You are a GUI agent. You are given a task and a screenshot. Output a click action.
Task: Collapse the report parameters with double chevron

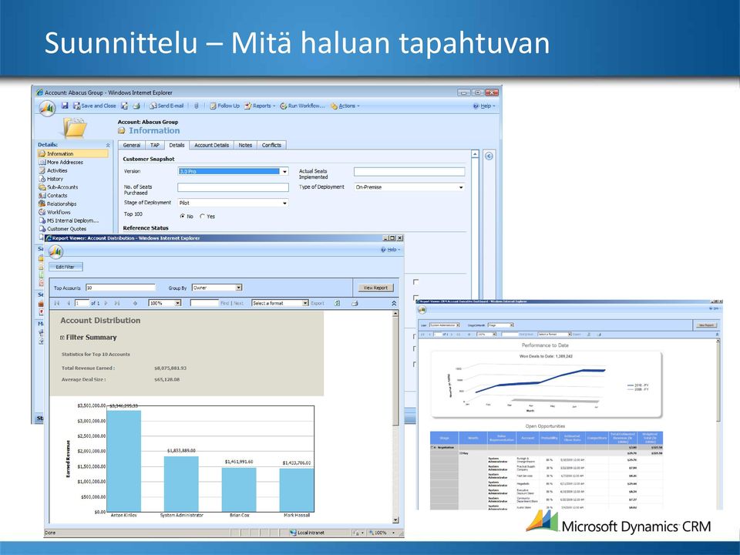coord(394,303)
